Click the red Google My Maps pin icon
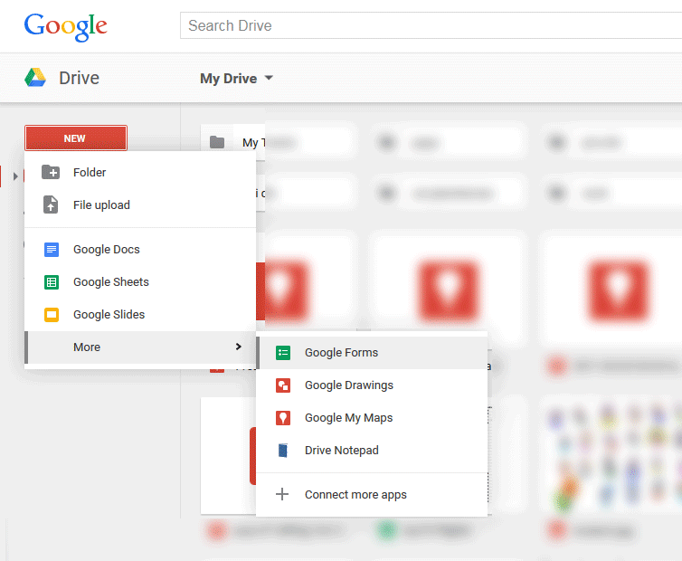682x561 pixels. coord(283,418)
